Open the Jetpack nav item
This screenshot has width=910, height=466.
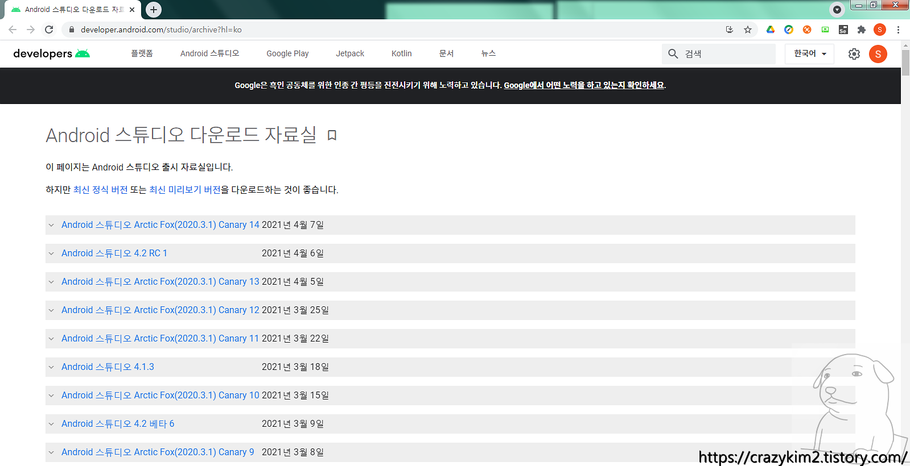click(x=350, y=53)
